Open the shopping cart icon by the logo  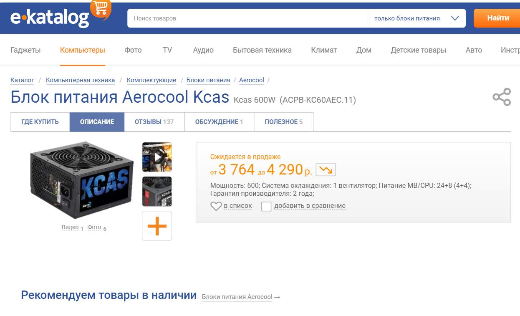101,8
